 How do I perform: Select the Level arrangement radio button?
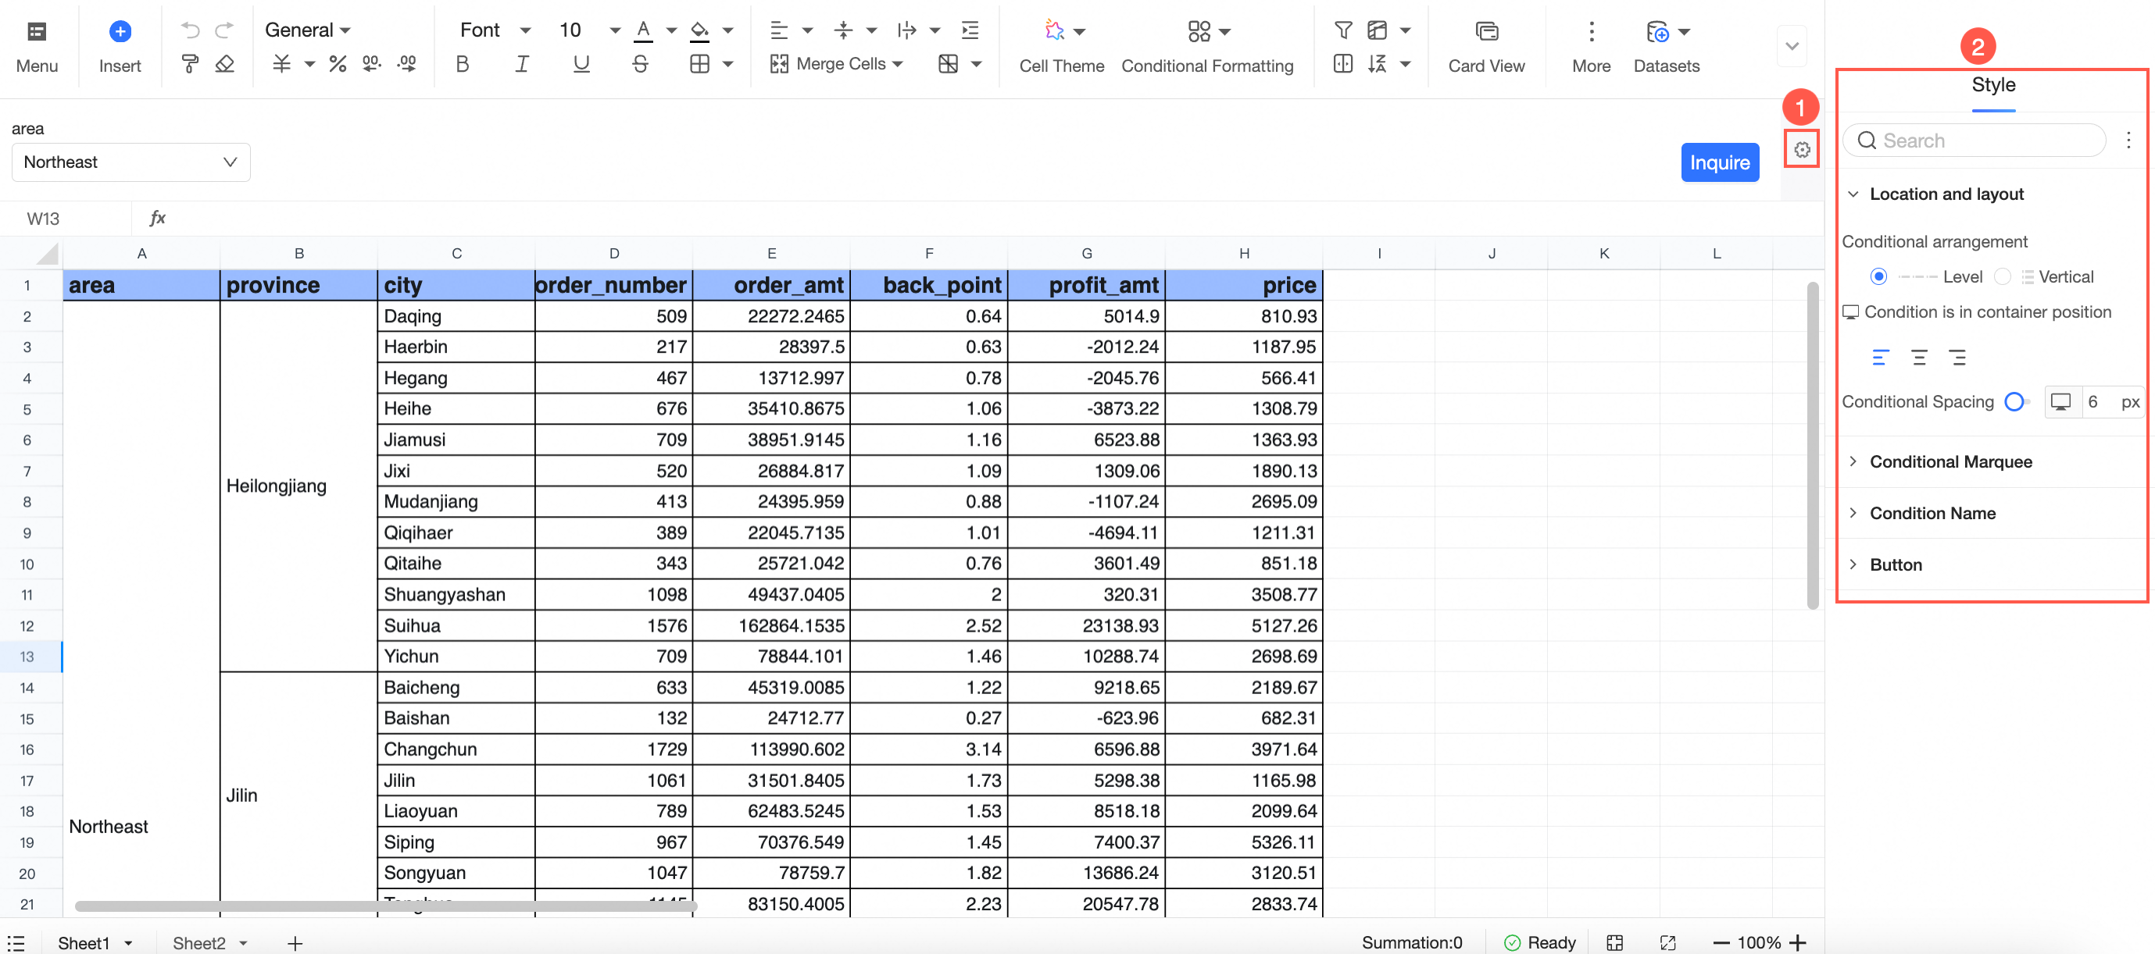point(1878,276)
